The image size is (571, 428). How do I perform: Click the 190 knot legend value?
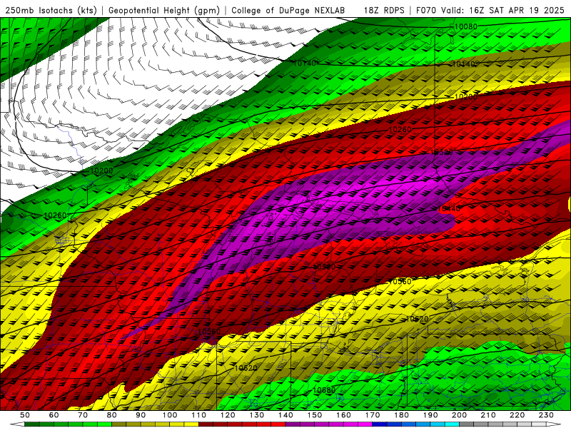coord(430,415)
